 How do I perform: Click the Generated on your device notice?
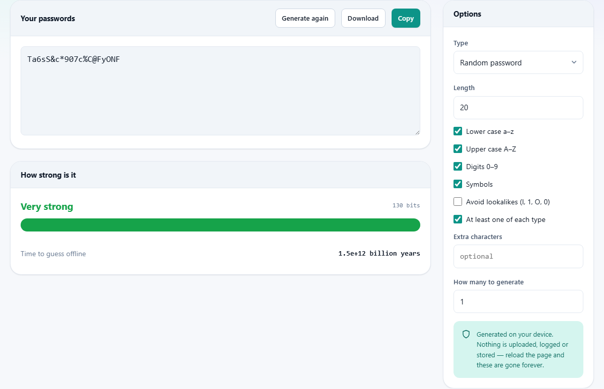[x=518, y=349]
